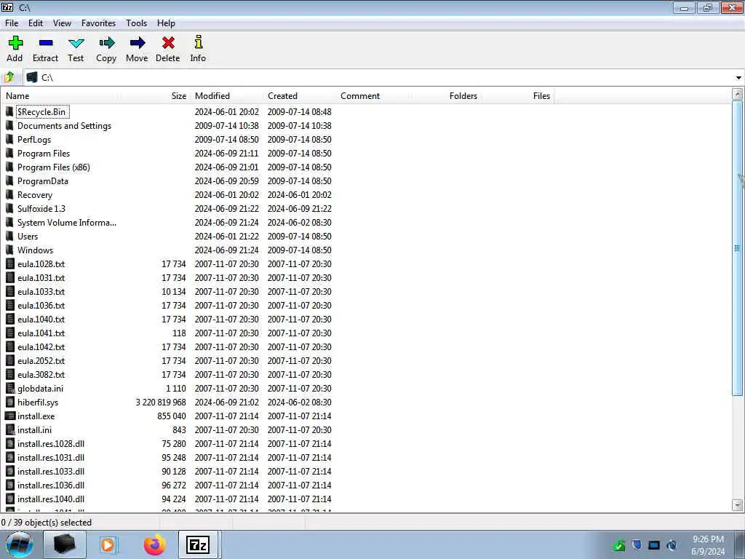This screenshot has width=745, height=559.
Task: Select the Program Files (x86) folder icon
Action: pyautogui.click(x=9, y=167)
